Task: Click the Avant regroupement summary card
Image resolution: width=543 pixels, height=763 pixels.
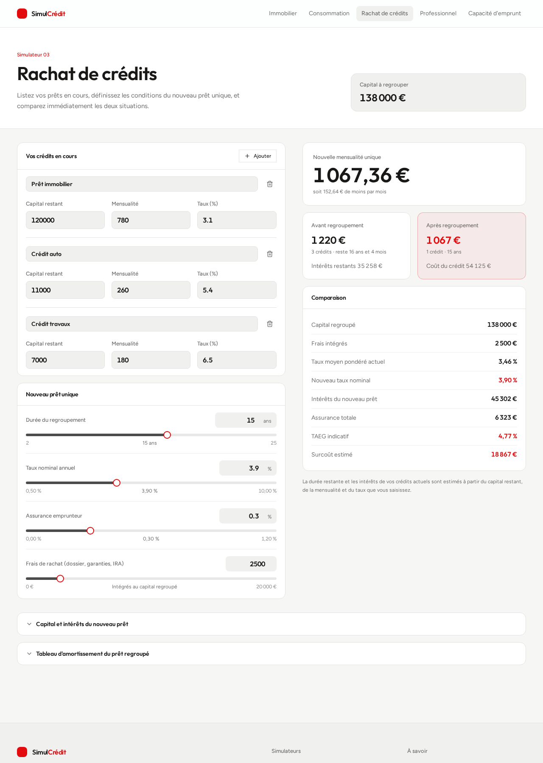Action: pos(356,246)
